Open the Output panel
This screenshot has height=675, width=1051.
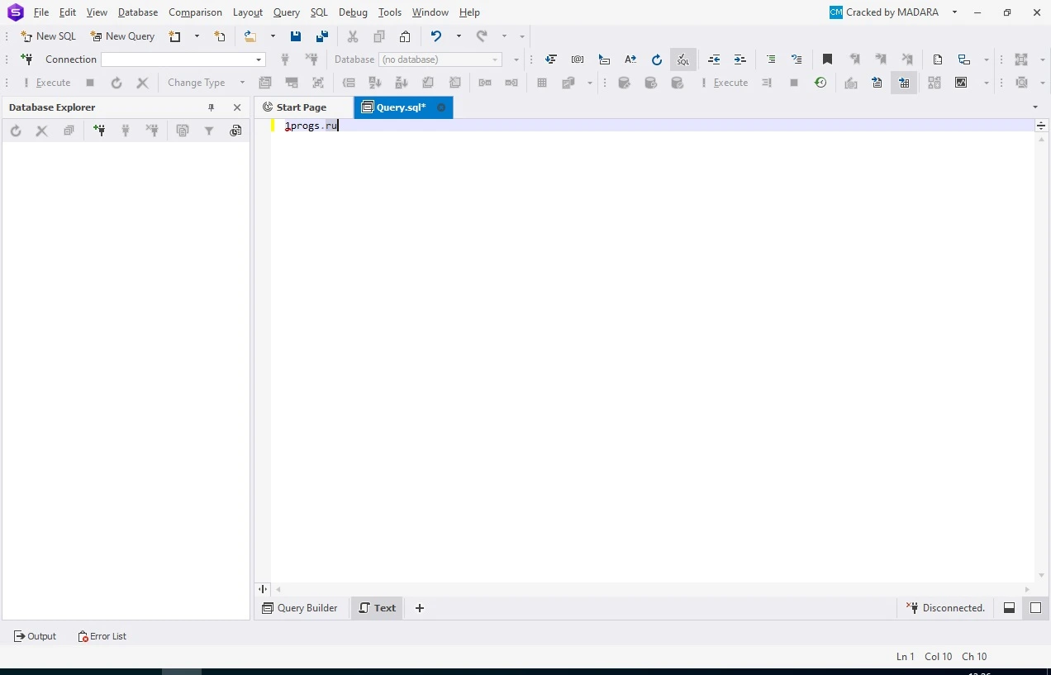(x=35, y=636)
